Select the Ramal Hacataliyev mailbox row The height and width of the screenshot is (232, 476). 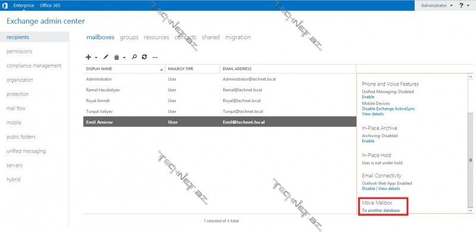coord(220,90)
